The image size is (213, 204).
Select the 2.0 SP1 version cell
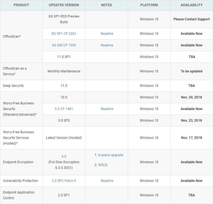click(64, 195)
